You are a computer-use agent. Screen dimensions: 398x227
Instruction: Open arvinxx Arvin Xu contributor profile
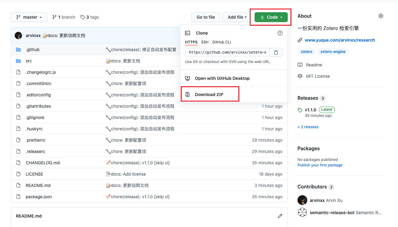(x=326, y=200)
